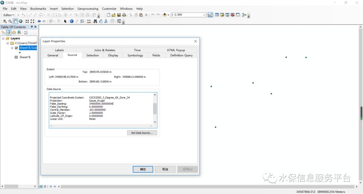Open the Go To XY tool
Image resolution: width=363 pixels, height=194 pixels.
pyautogui.click(x=106, y=21)
